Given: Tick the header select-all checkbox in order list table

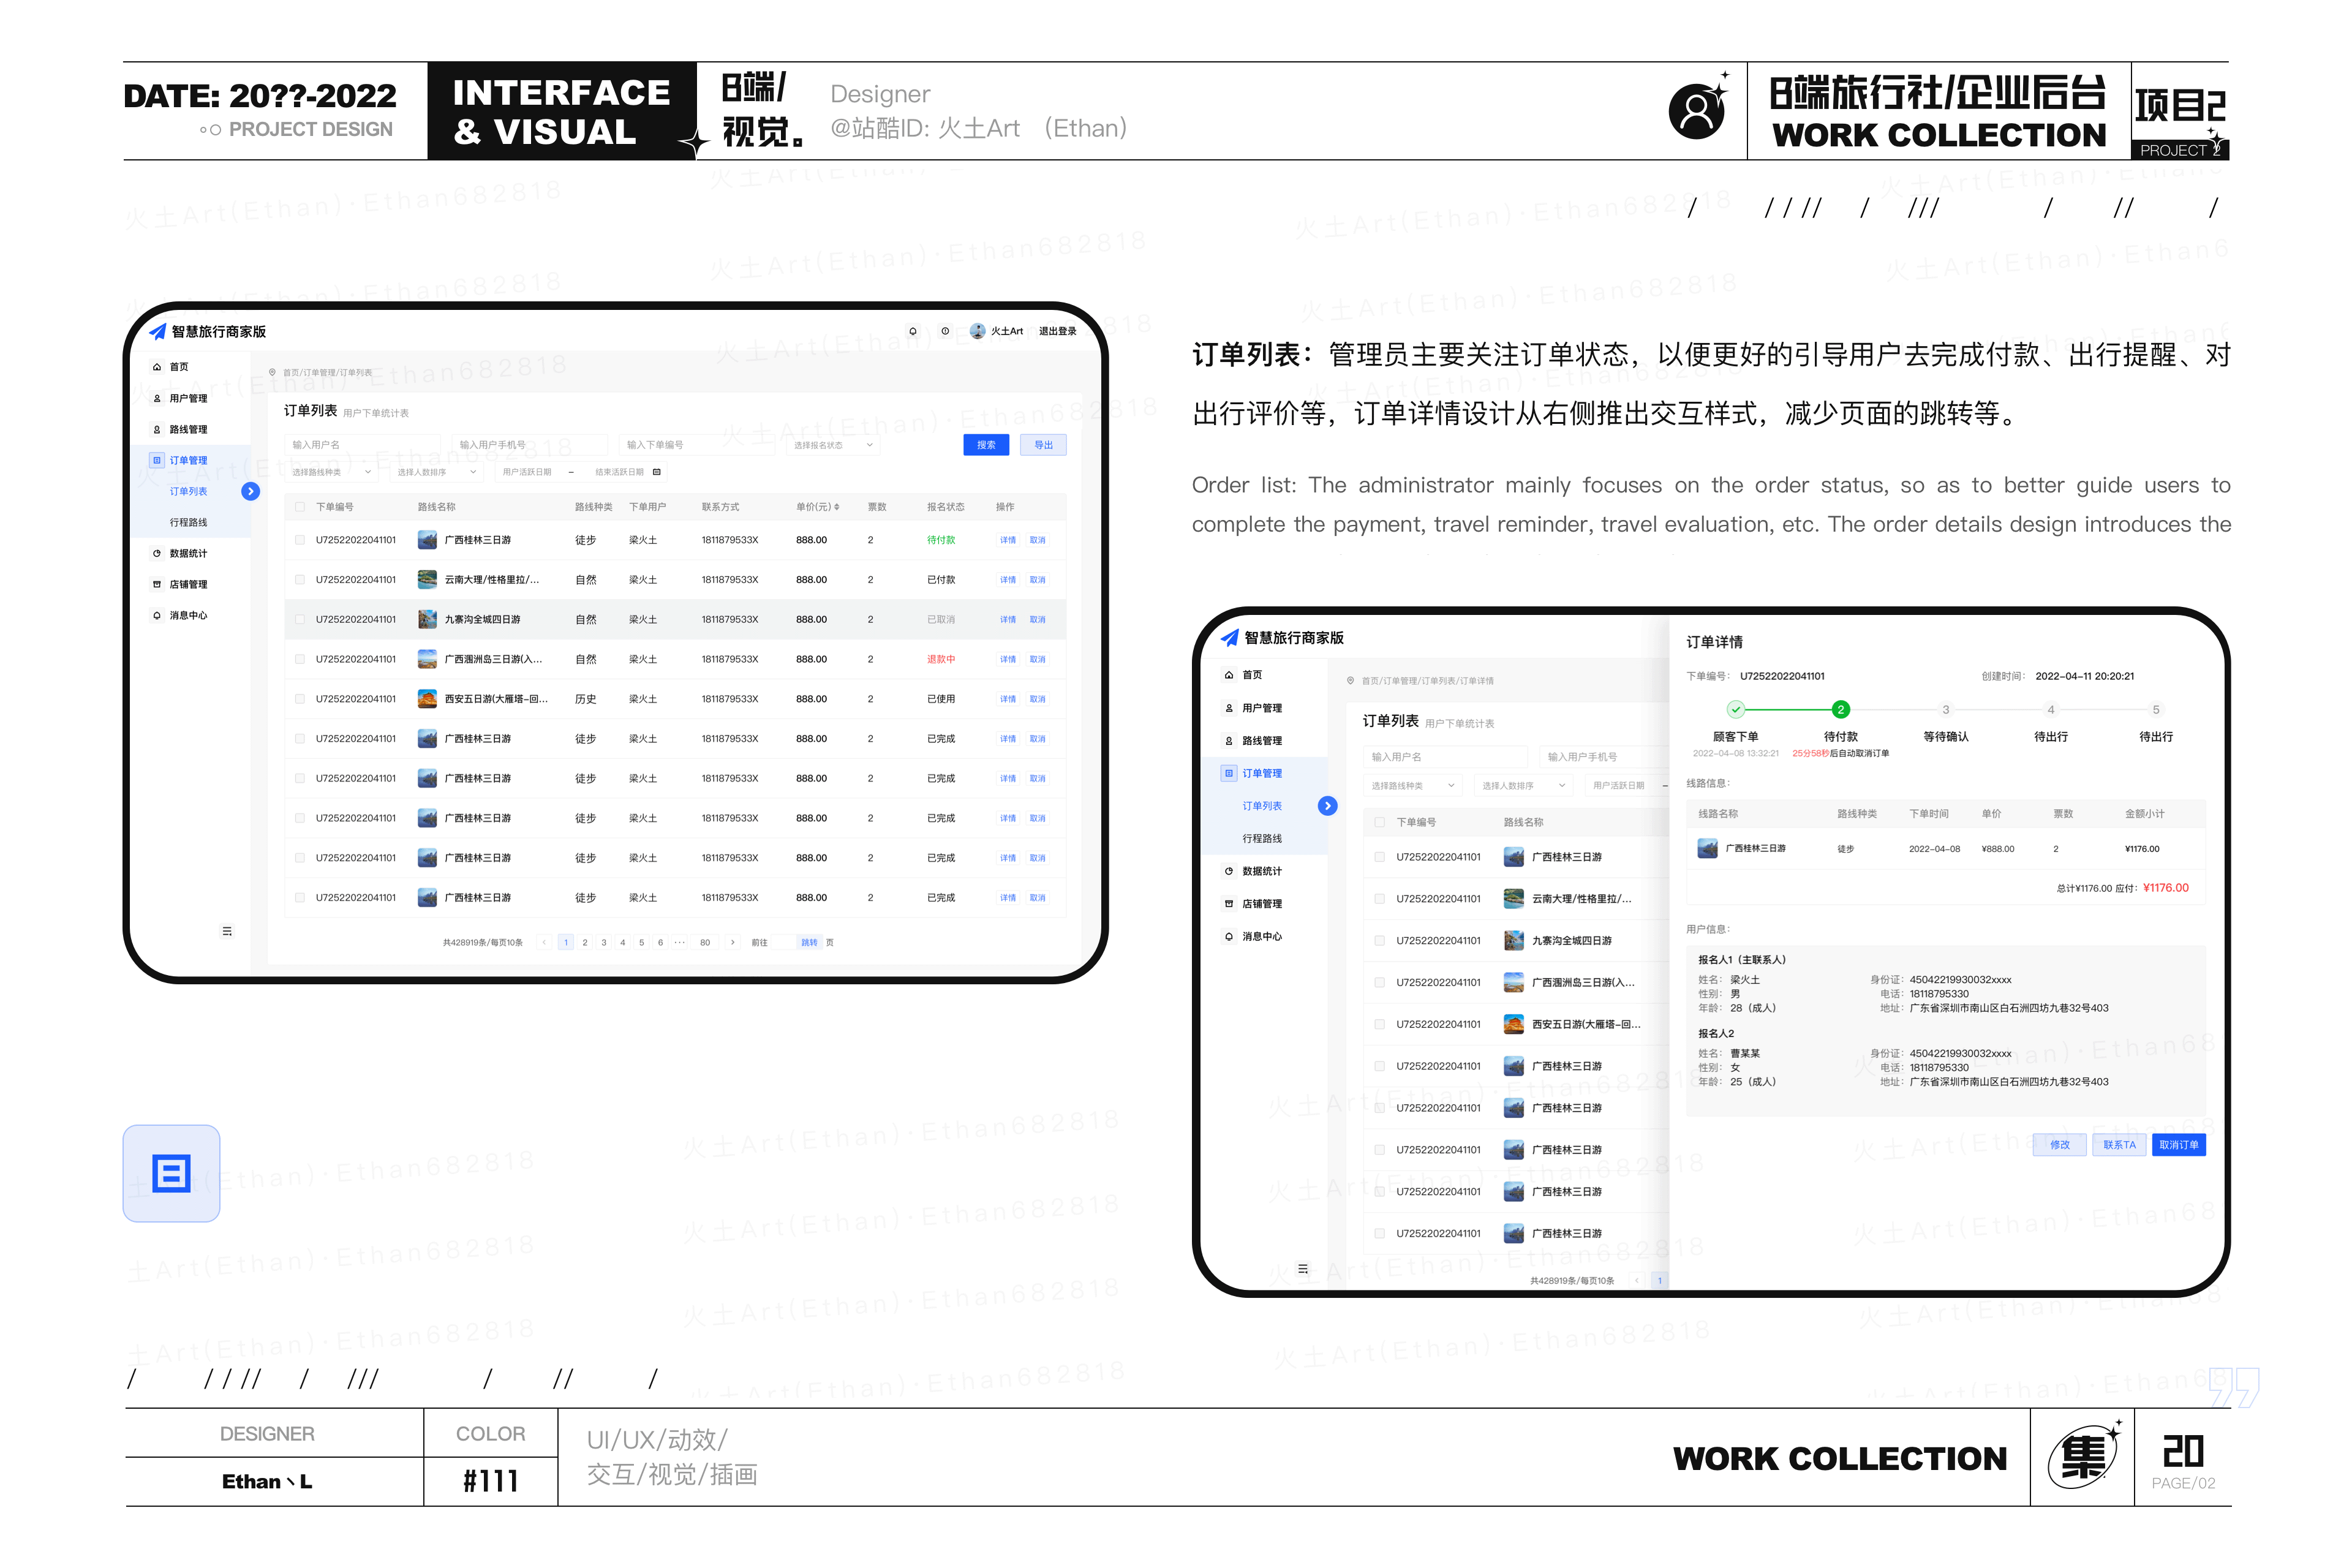Looking at the screenshot, I should point(300,507).
